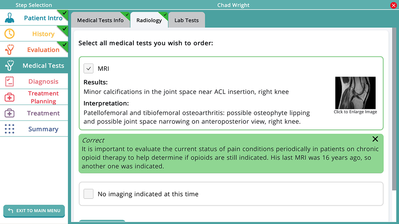The width and height of the screenshot is (399, 224).
Task: Click the History clock icon
Action: click(10, 34)
